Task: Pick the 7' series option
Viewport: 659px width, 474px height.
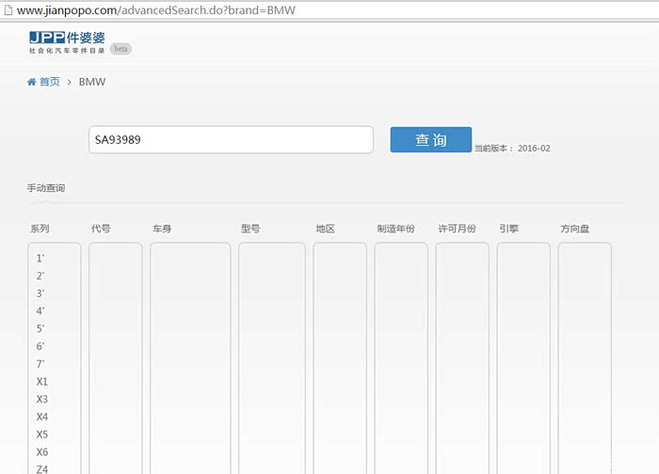Action: coord(40,364)
